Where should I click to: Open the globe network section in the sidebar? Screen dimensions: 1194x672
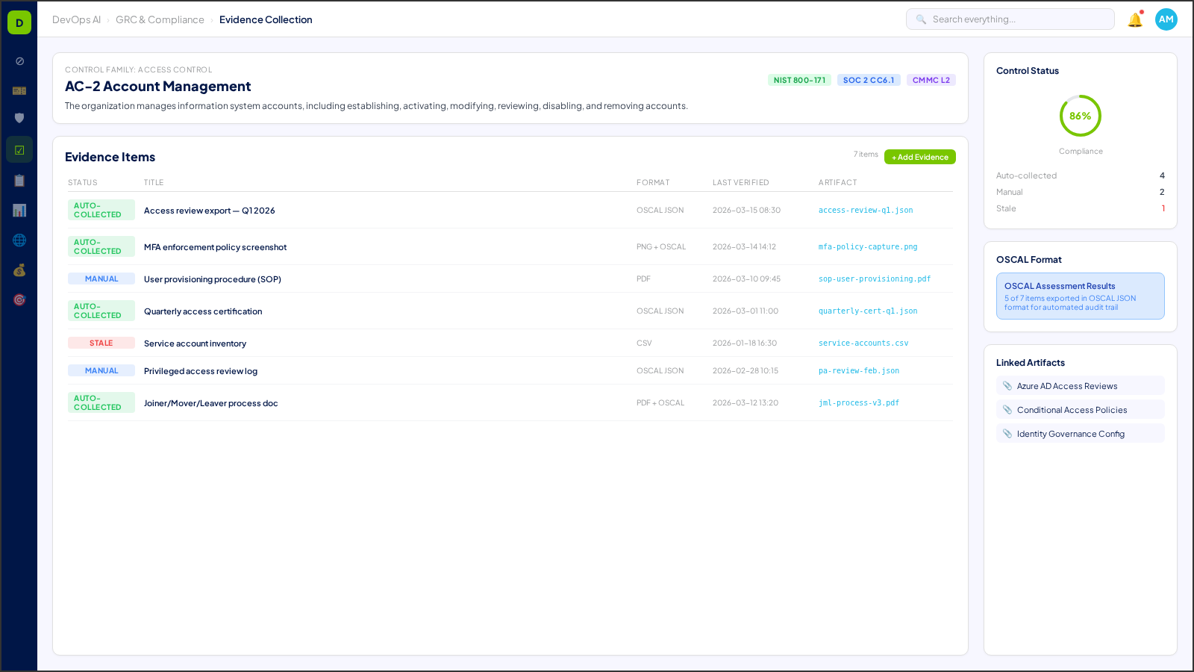tap(19, 240)
